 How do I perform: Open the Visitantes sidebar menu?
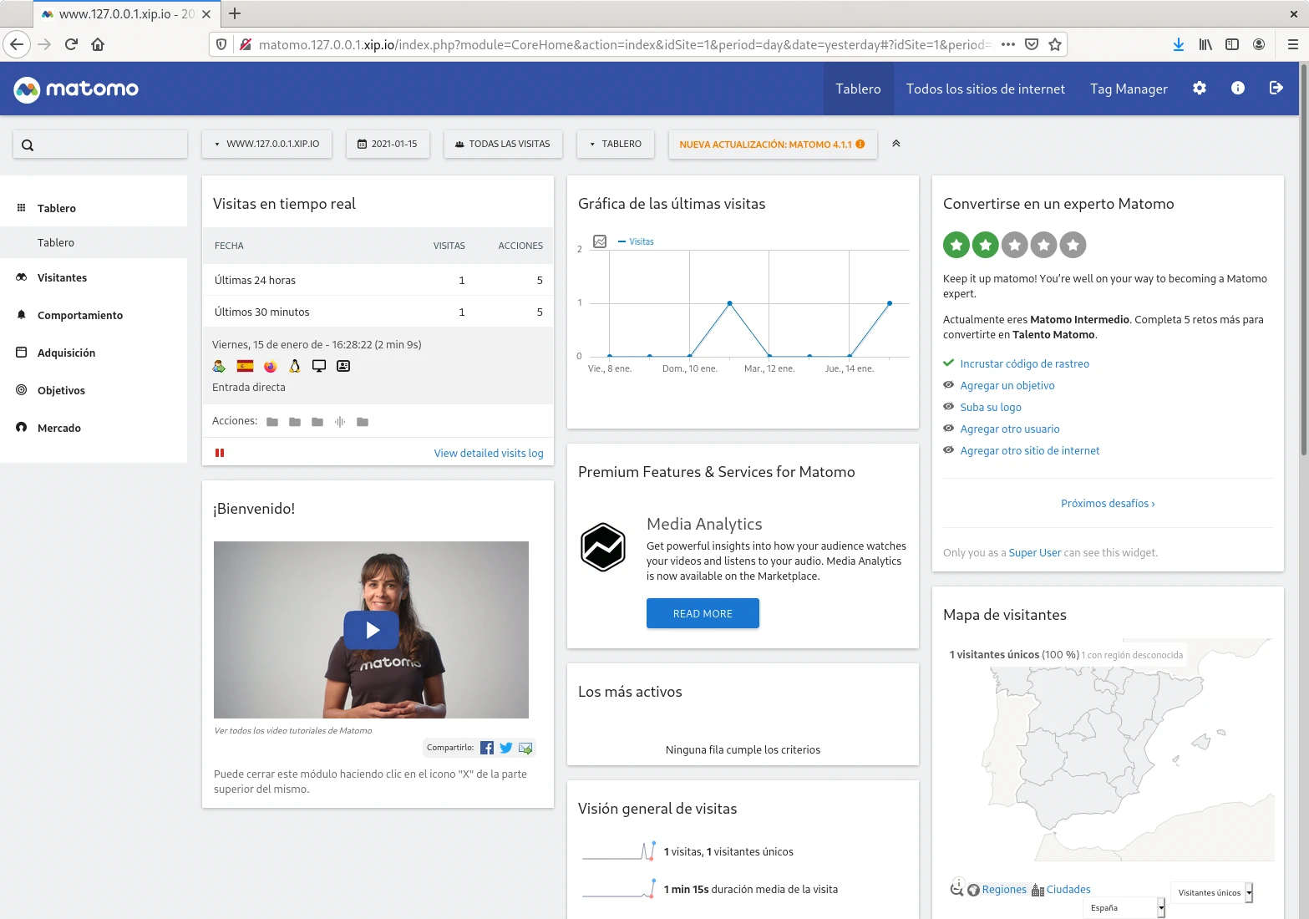62,277
